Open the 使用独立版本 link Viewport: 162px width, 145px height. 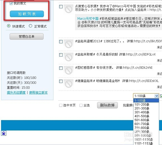click(38, 93)
